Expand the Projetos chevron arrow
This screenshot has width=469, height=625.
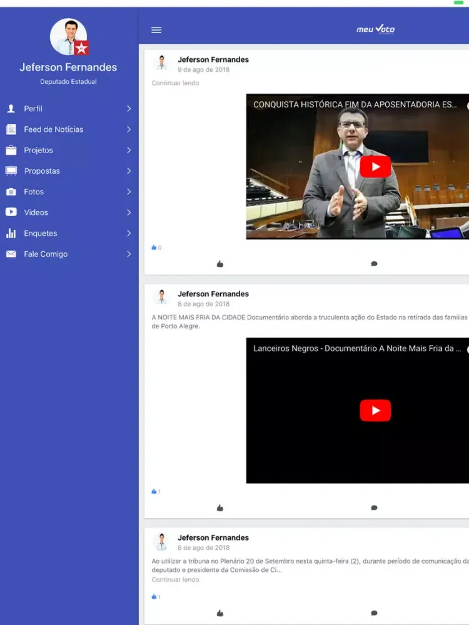pyautogui.click(x=129, y=150)
